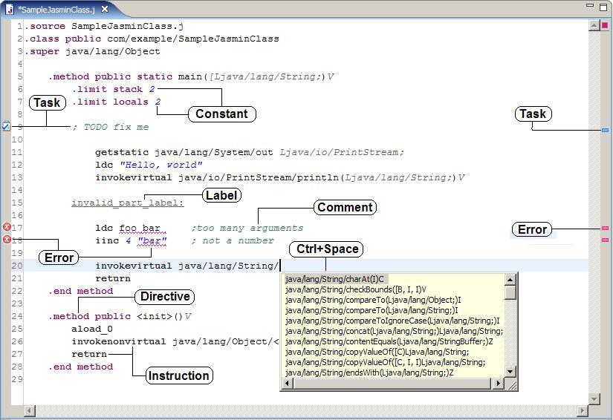Click ".method public static main" on line 5

click(x=125, y=76)
